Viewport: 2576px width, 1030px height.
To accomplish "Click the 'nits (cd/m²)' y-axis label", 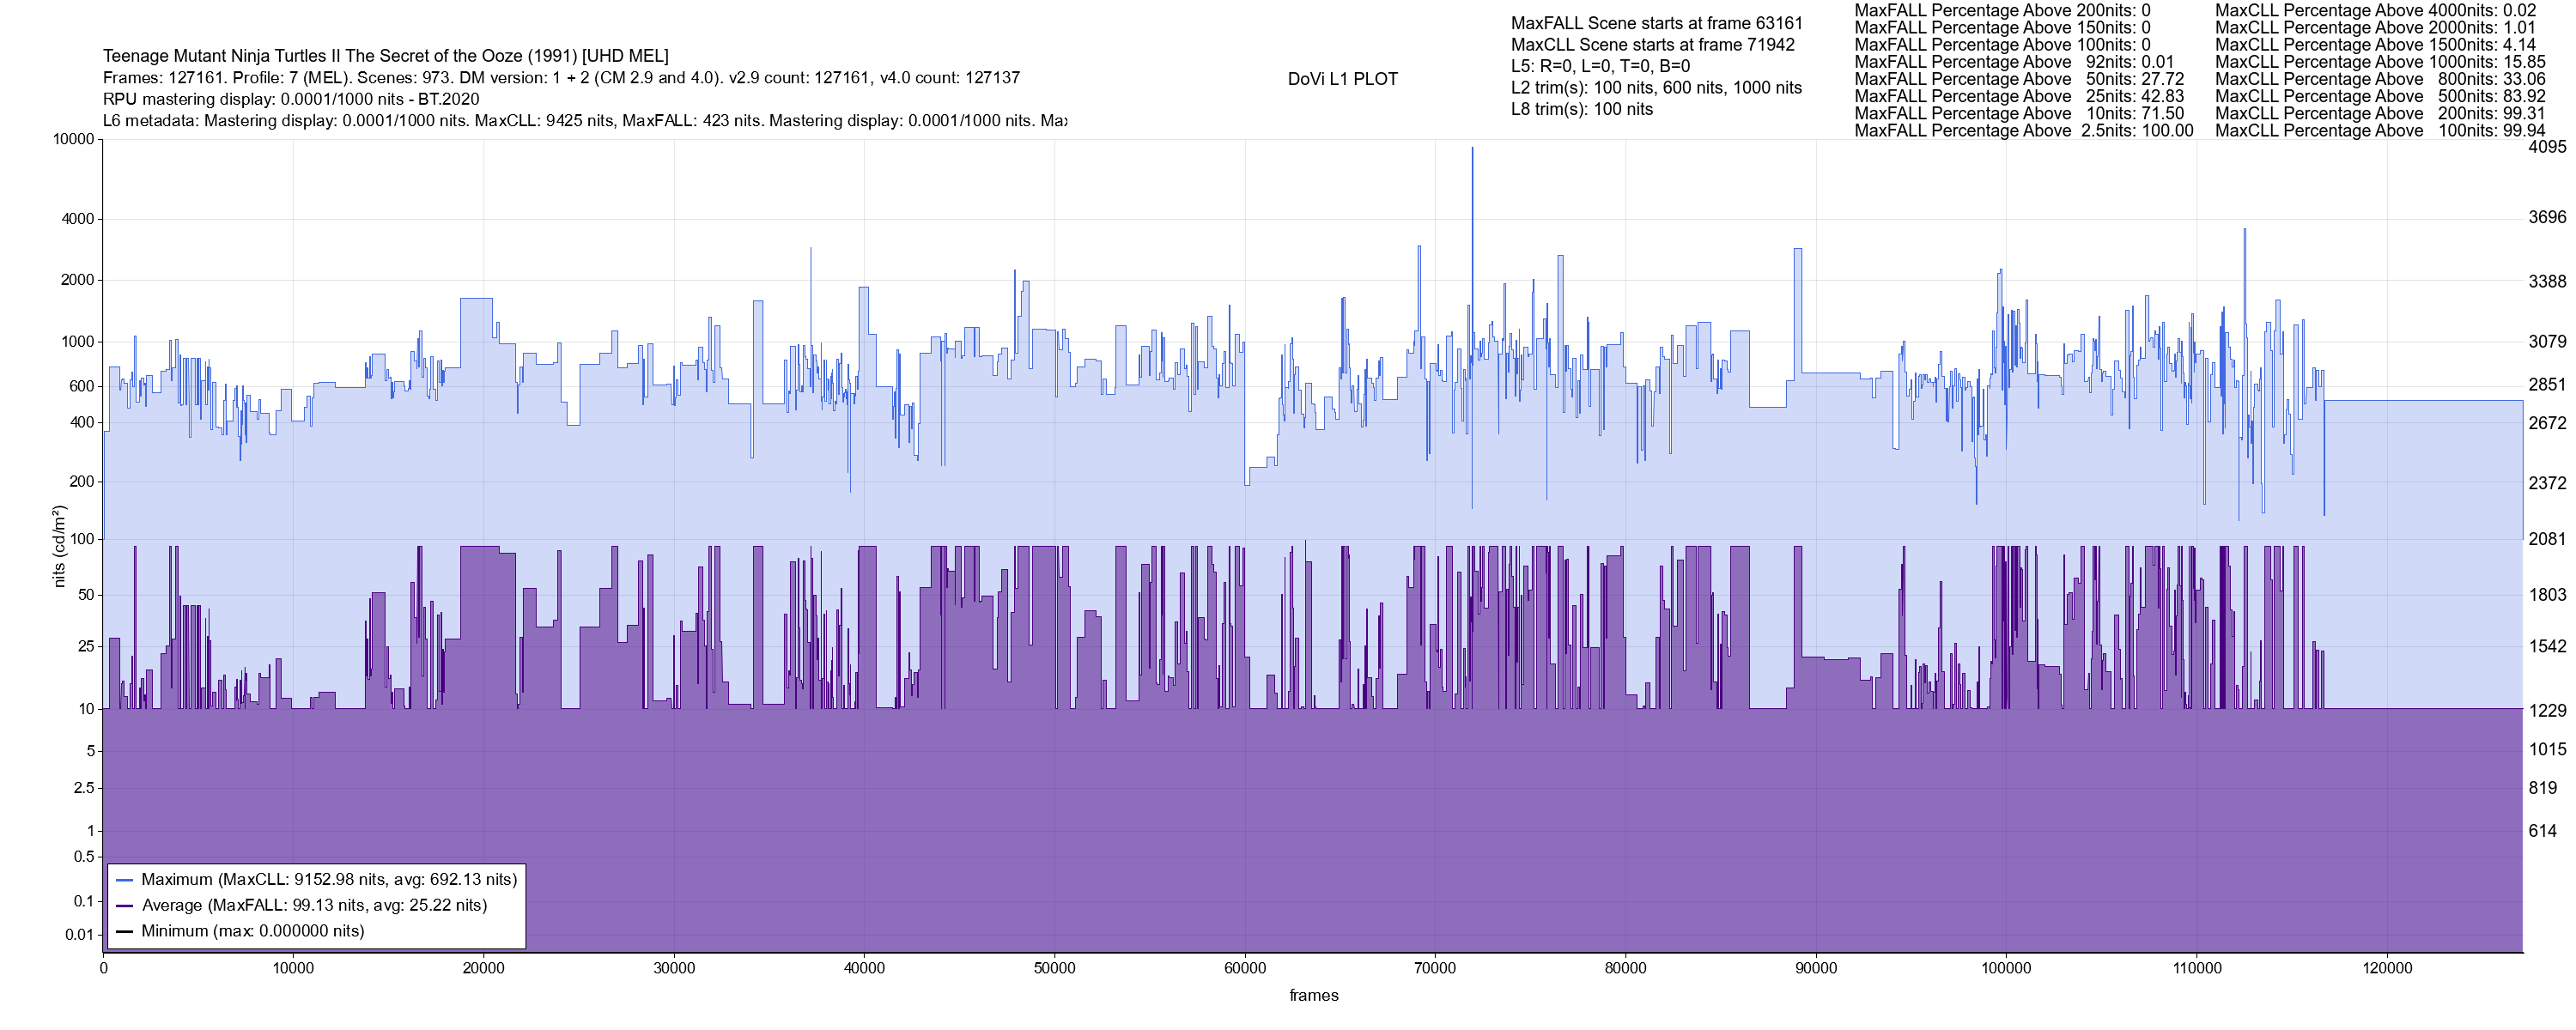I will [x=59, y=546].
